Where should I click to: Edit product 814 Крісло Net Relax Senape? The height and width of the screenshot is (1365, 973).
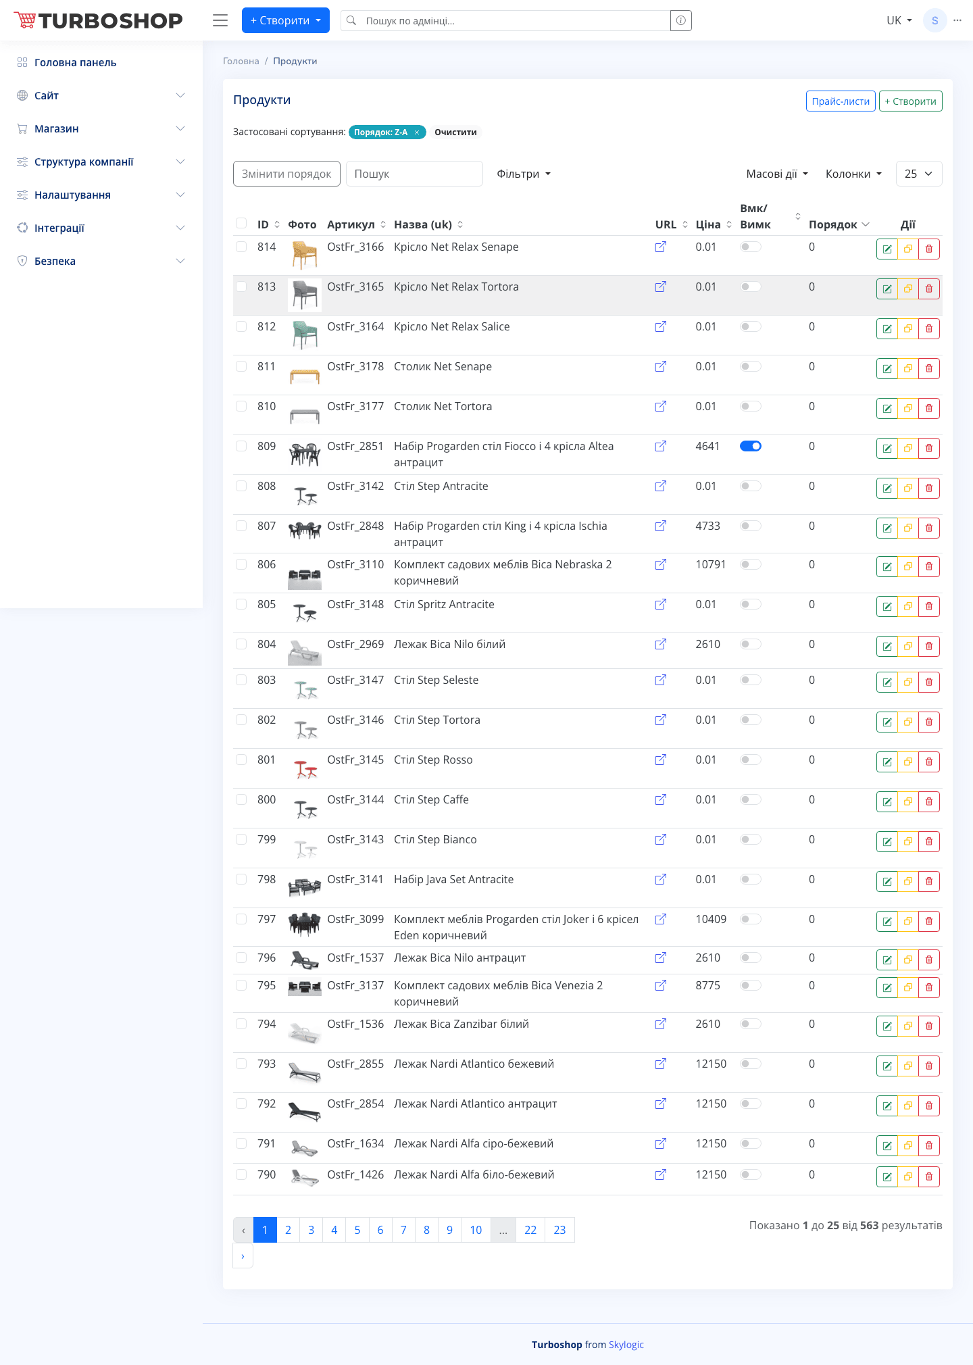[887, 249]
